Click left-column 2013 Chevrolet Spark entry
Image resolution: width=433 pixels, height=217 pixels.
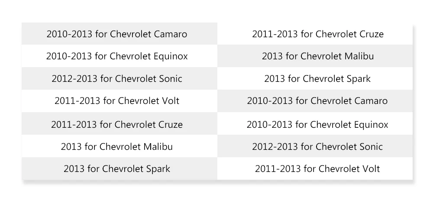pyautogui.click(x=120, y=168)
